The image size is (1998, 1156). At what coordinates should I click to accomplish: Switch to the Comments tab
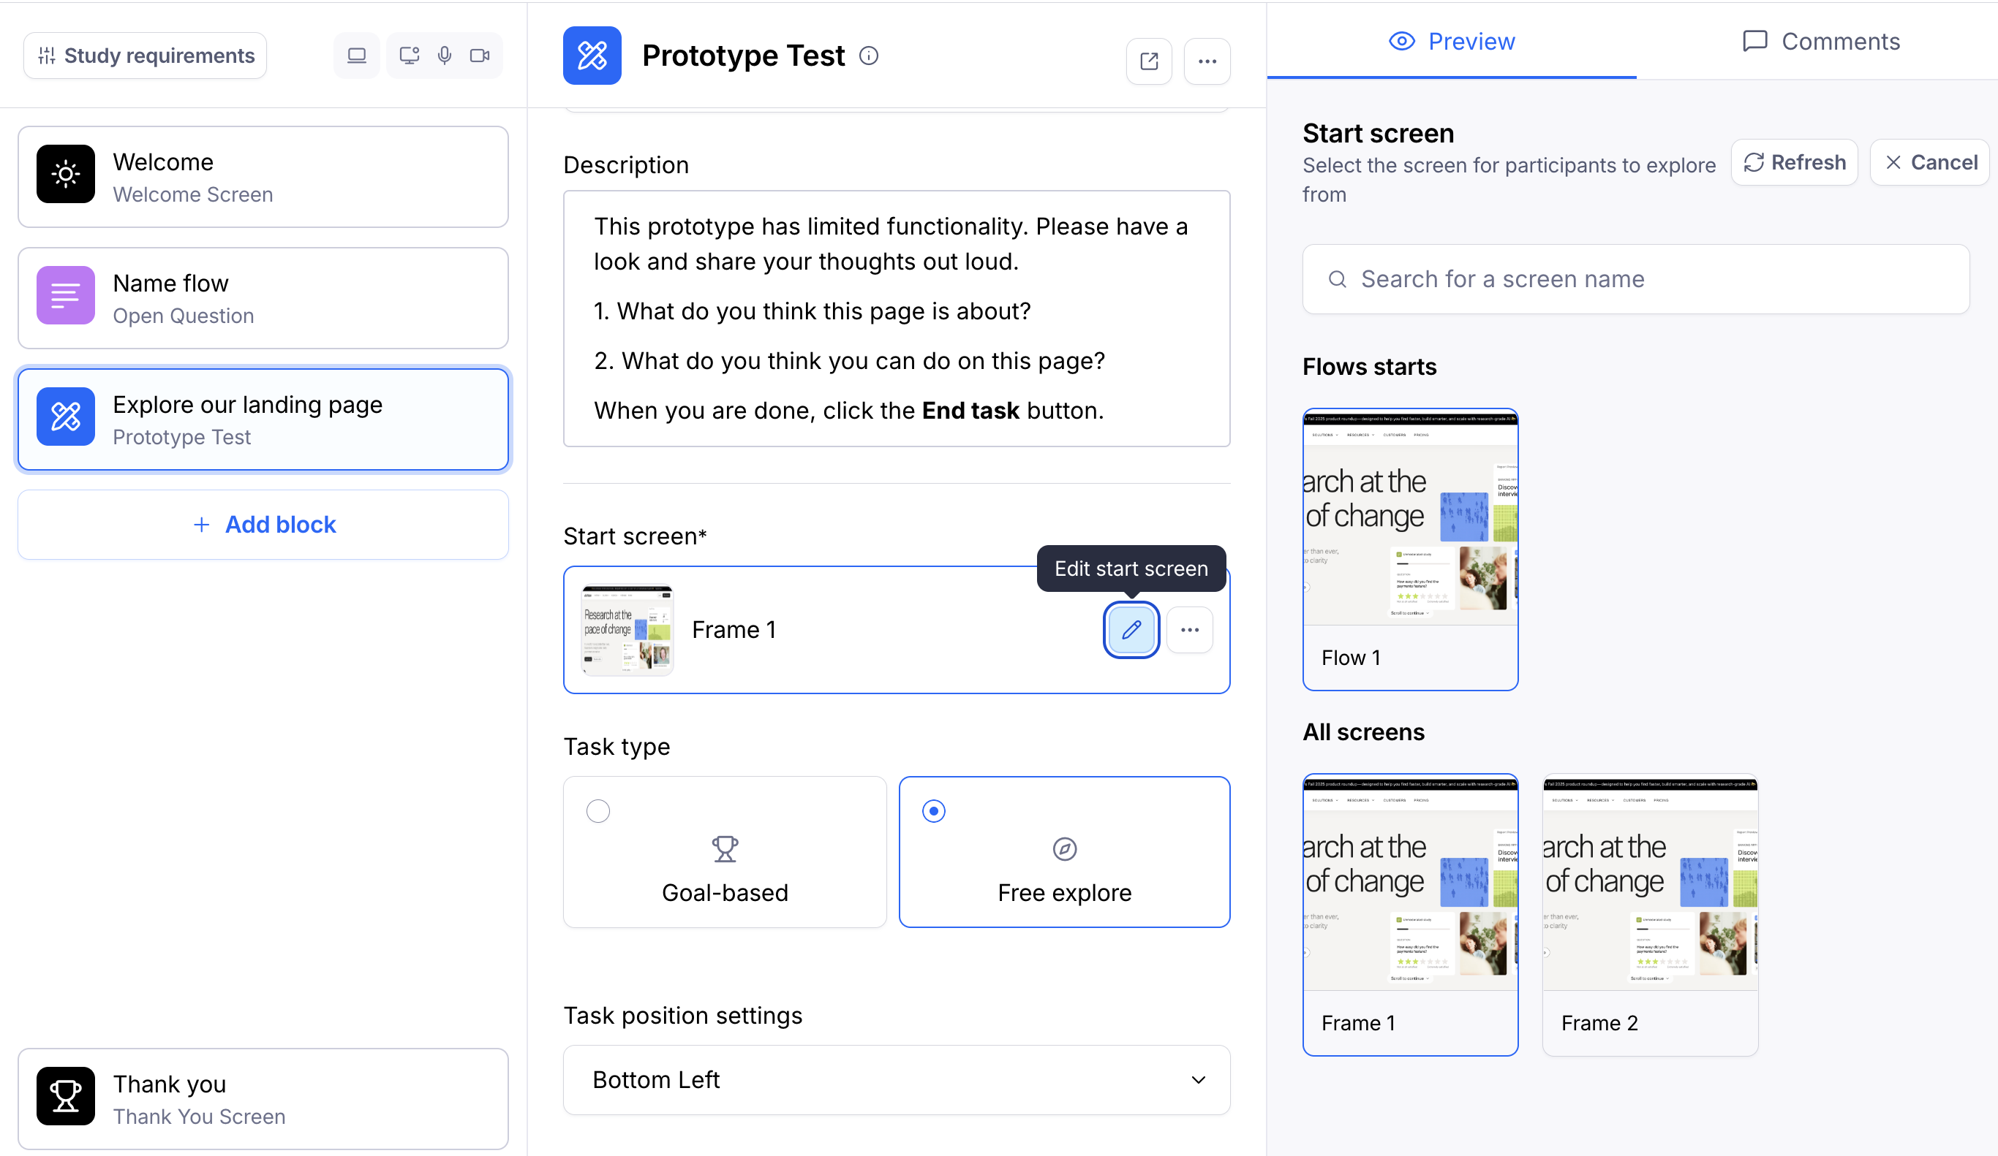1820,41
